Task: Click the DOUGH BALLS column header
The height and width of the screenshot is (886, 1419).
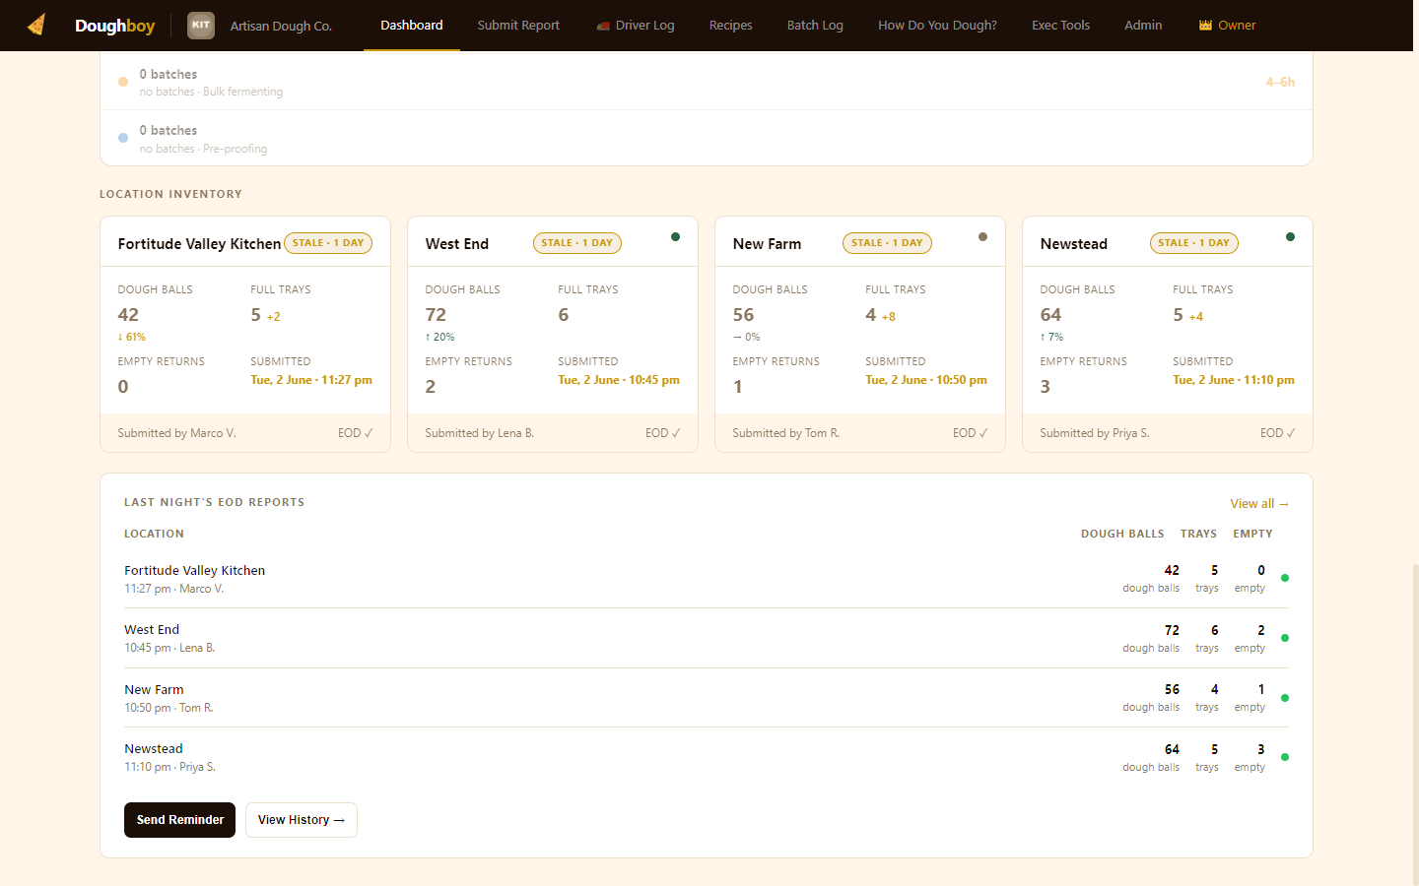Action: point(1122,534)
